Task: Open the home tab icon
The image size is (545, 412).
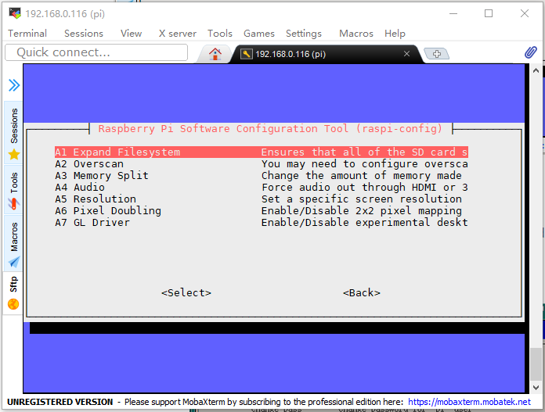Action: click(x=215, y=54)
